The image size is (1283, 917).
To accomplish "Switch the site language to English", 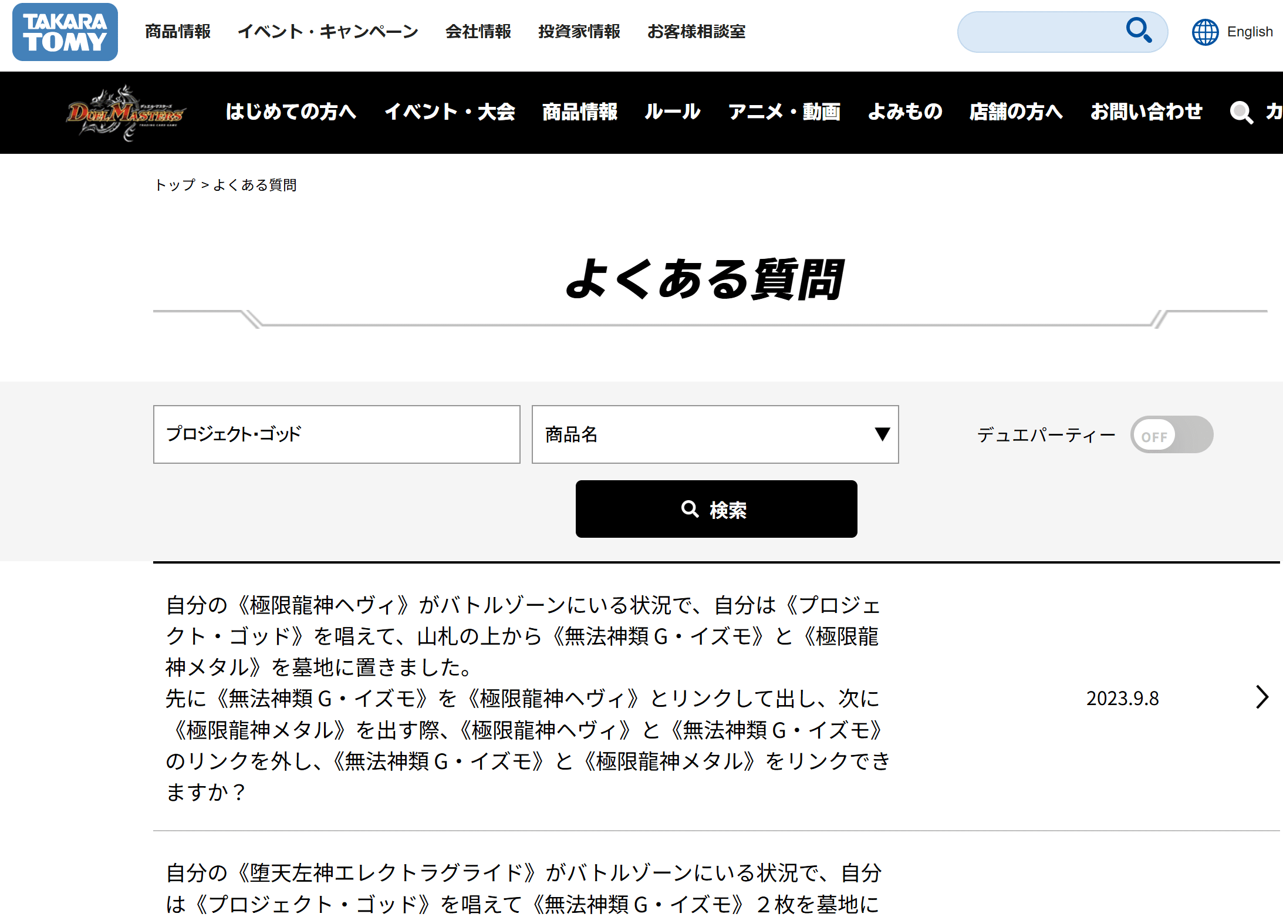I will [x=1250, y=32].
